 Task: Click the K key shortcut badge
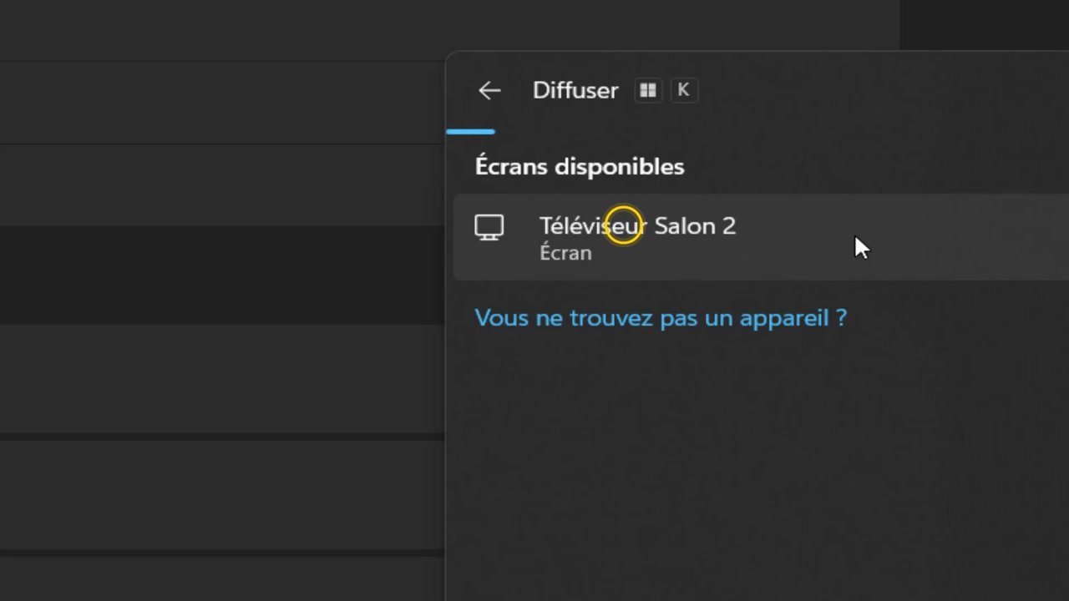click(683, 90)
